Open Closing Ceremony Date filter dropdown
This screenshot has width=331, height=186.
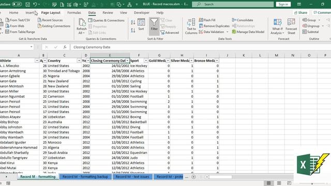pyautogui.click(x=127, y=61)
